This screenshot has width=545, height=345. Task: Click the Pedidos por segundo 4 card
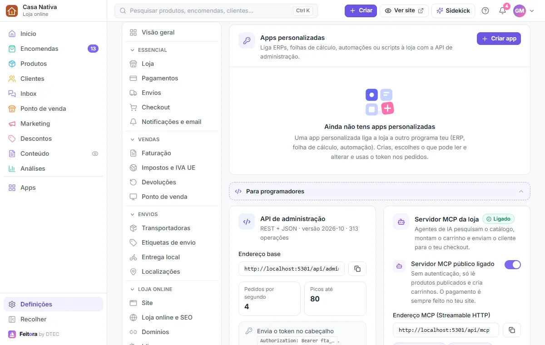click(x=269, y=299)
